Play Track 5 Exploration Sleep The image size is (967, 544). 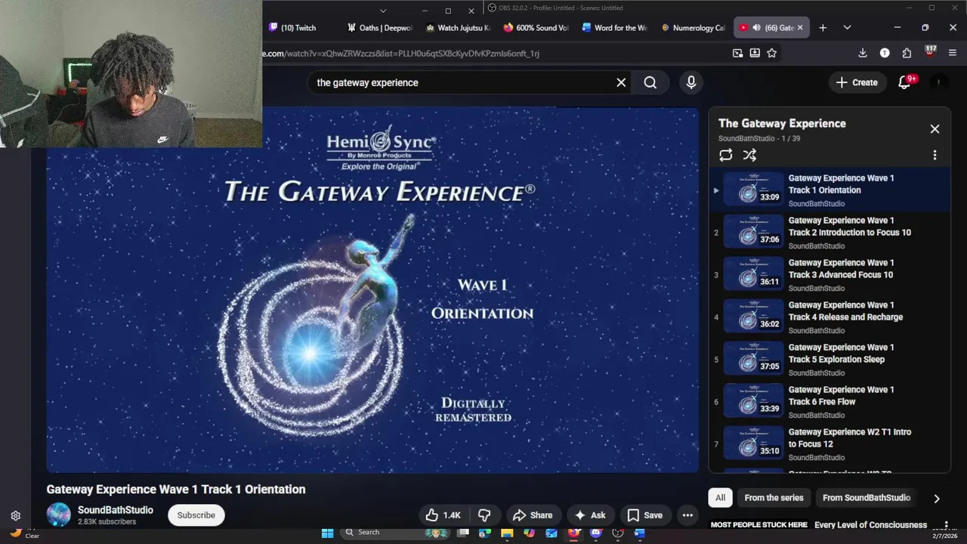click(x=830, y=360)
